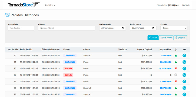Click green up triangle on order 41
The width and height of the screenshot is (196, 97).
(176, 62)
